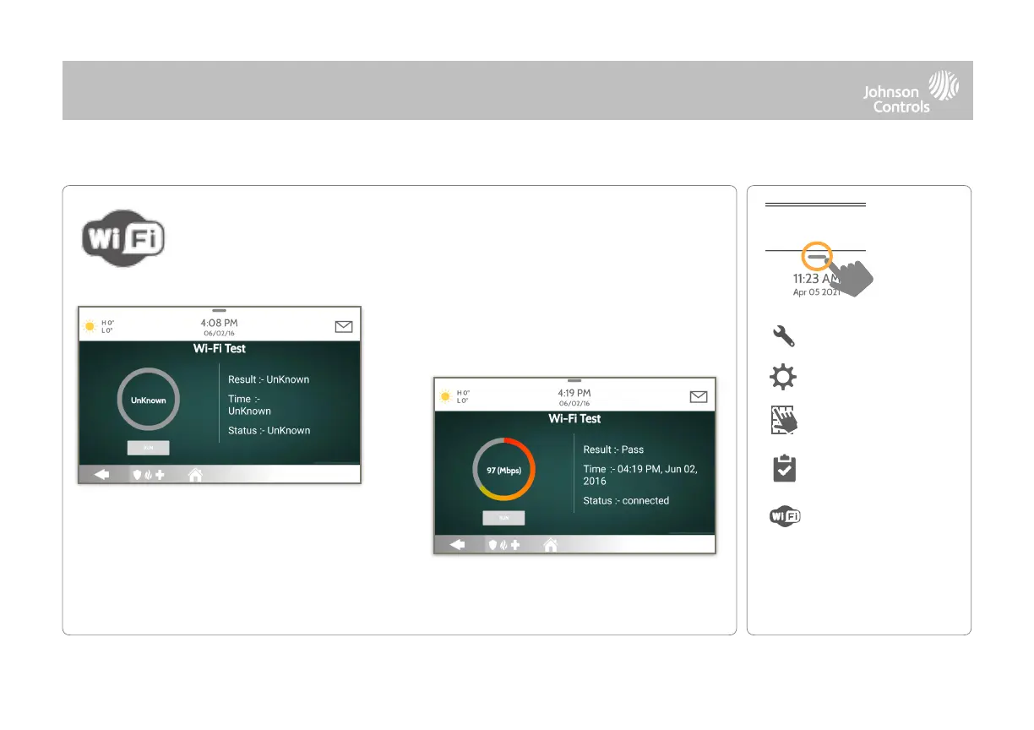Tap the grey UnKnown result circle
Screen dimensions: 1034x730
click(149, 400)
